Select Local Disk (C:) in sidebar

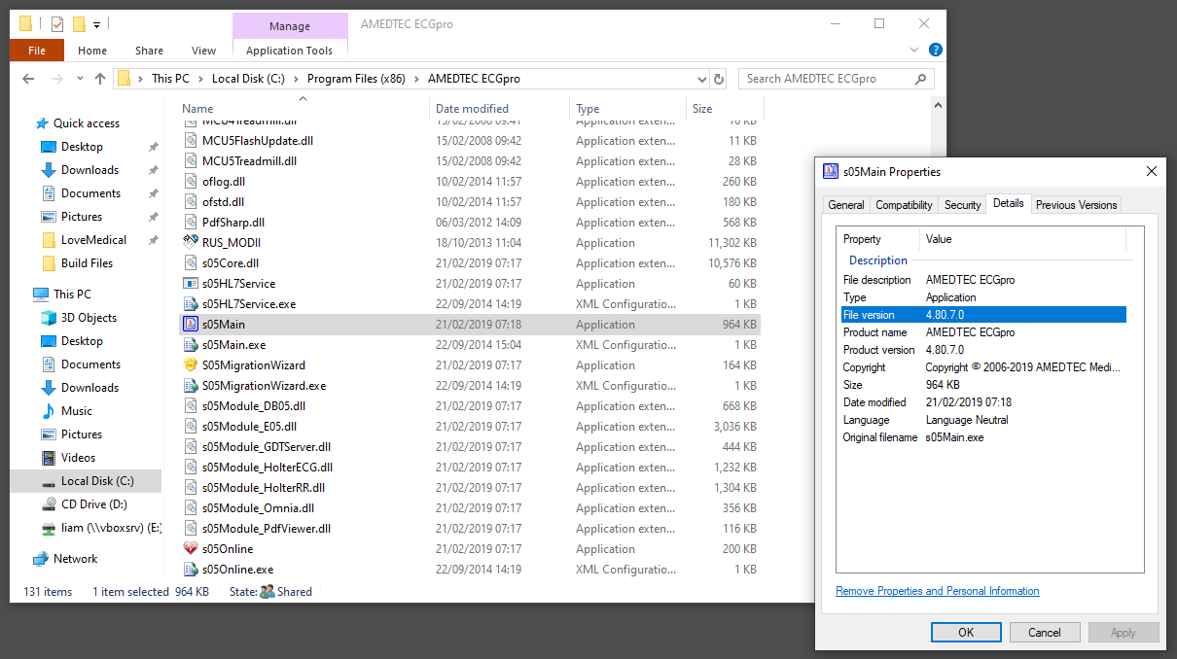(86, 481)
